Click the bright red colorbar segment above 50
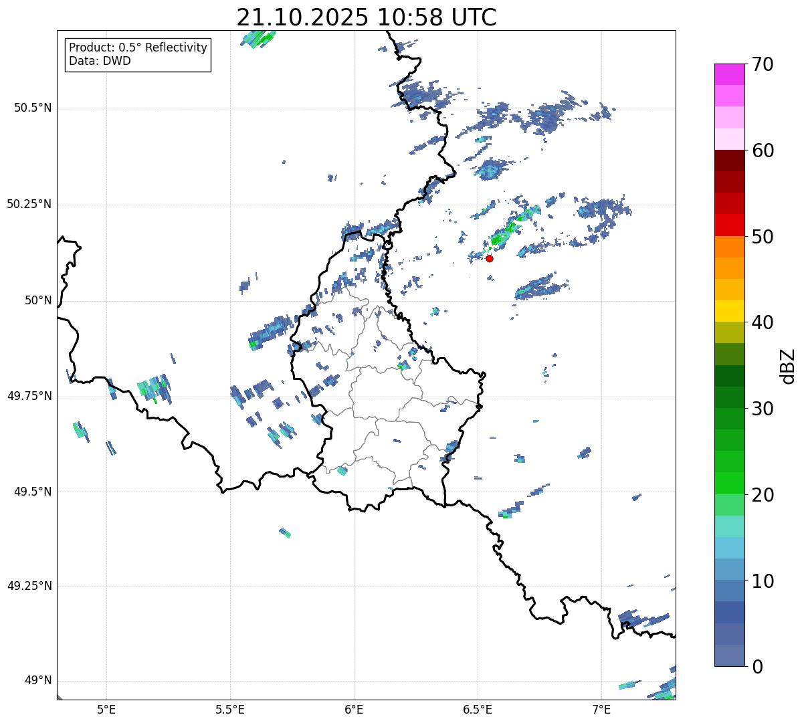 (729, 225)
